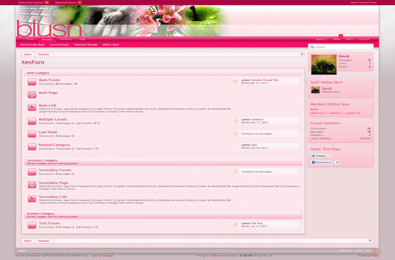The height and width of the screenshot is (260, 395).
Task: Expand Test Forum sub-forums arrow
Action: (x=97, y=227)
